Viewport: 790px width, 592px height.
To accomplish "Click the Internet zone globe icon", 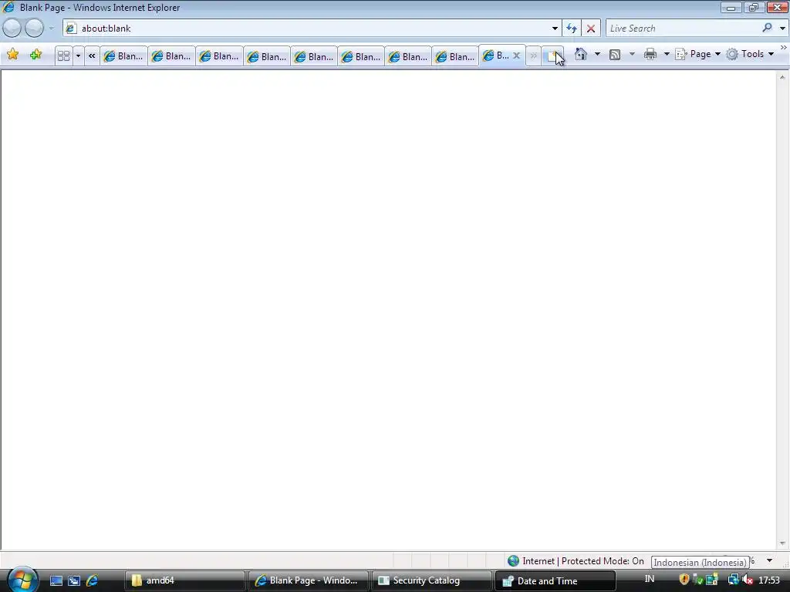I will pos(513,561).
